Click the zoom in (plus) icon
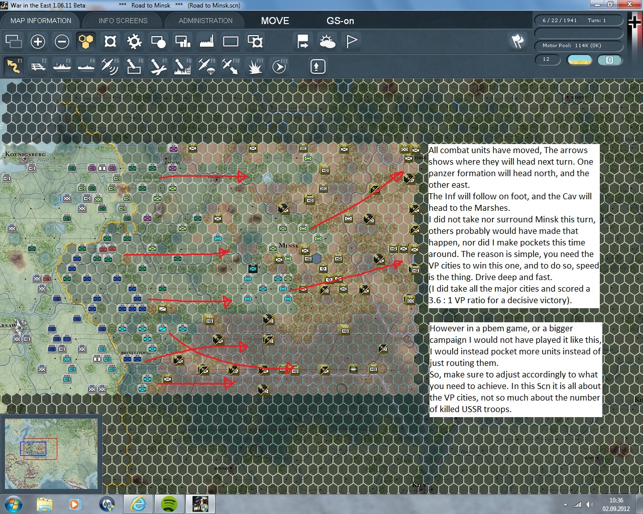 (38, 42)
